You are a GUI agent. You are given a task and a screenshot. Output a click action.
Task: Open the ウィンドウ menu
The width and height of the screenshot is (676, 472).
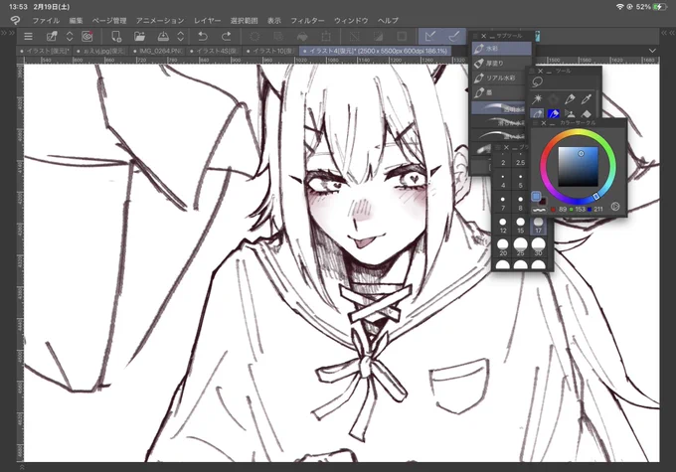[x=351, y=20]
